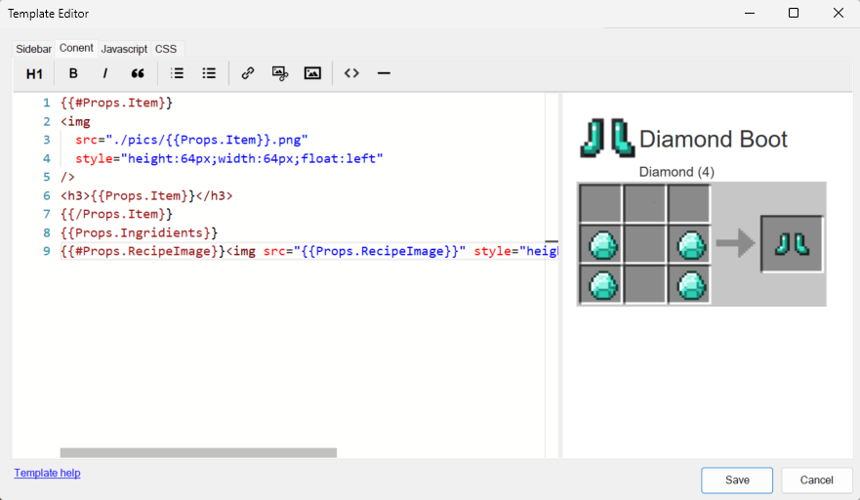Save the template
This screenshot has height=500, width=860.
[737, 480]
